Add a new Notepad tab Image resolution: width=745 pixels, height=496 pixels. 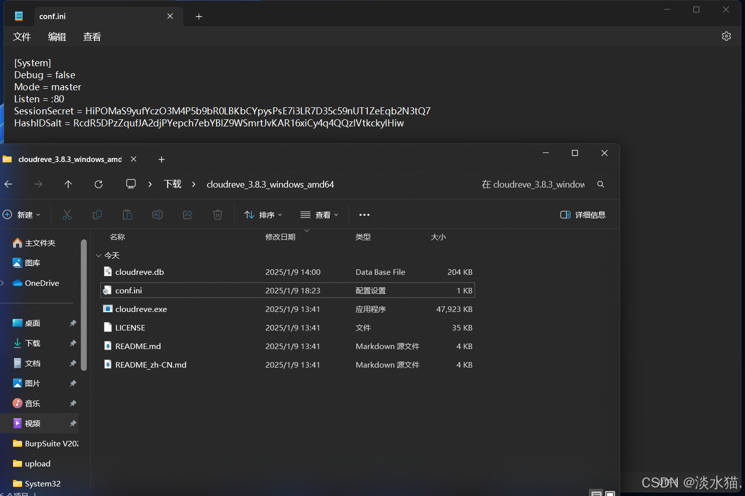(x=199, y=17)
